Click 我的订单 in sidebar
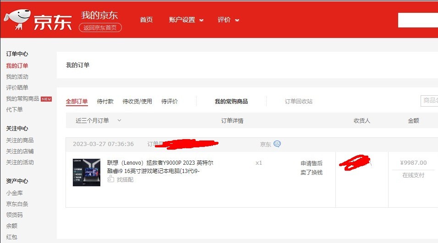The width and height of the screenshot is (438, 243). 17,65
